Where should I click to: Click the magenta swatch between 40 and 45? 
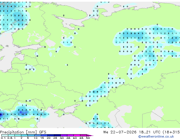(x=77, y=135)
